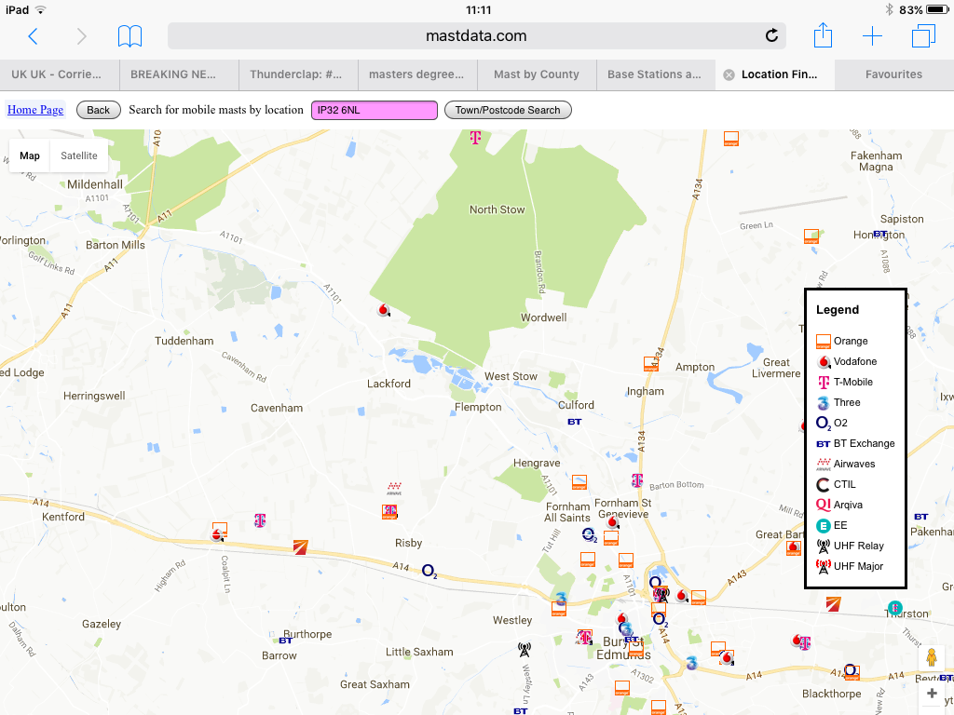
Task: Switch map to Satellite view
Action: [79, 155]
